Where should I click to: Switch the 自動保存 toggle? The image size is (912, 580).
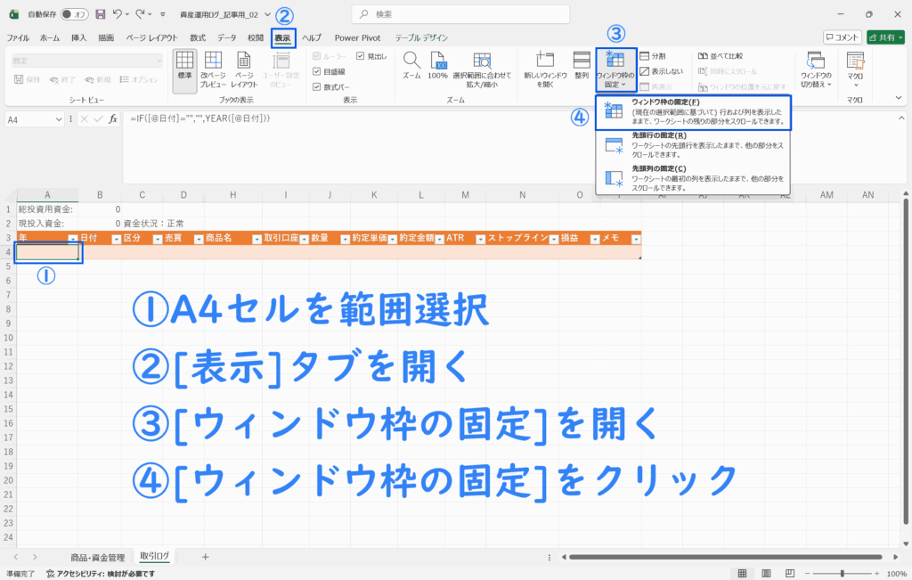(73, 14)
